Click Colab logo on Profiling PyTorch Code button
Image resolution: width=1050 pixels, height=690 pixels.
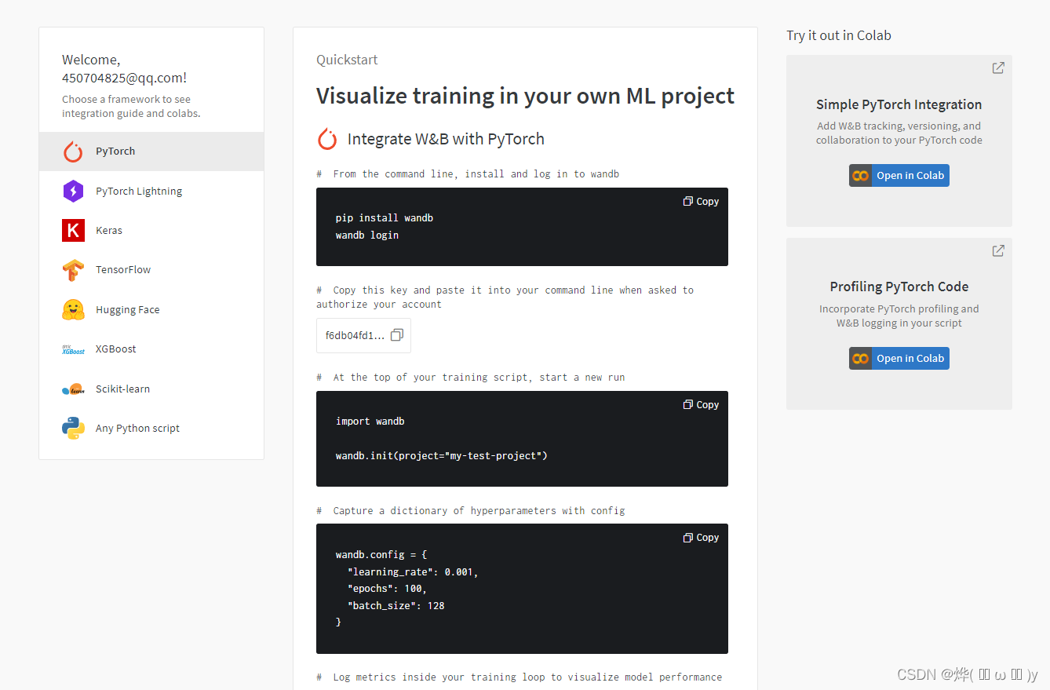[x=861, y=358]
